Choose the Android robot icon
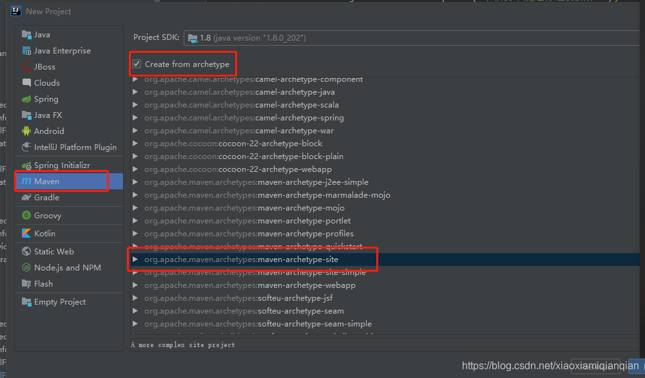645x378 pixels. coord(26,131)
